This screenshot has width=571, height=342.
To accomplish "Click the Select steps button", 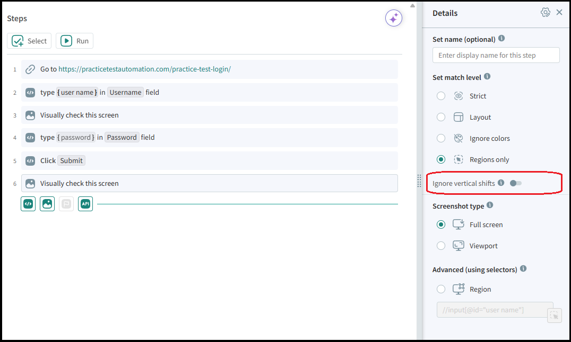I will coord(29,41).
